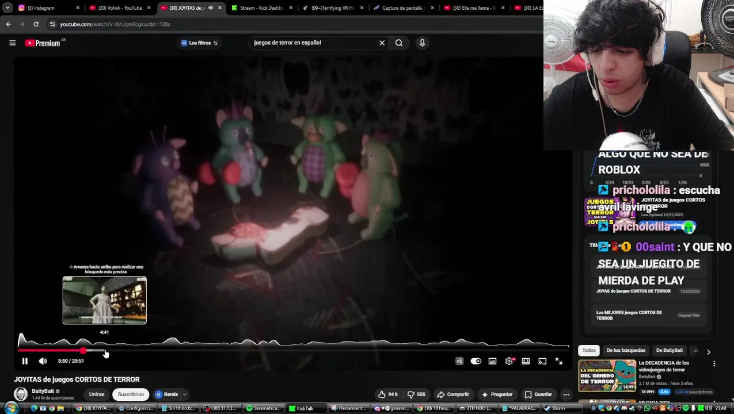
Task: Close the Instagram browser tab
Action: coord(78,8)
